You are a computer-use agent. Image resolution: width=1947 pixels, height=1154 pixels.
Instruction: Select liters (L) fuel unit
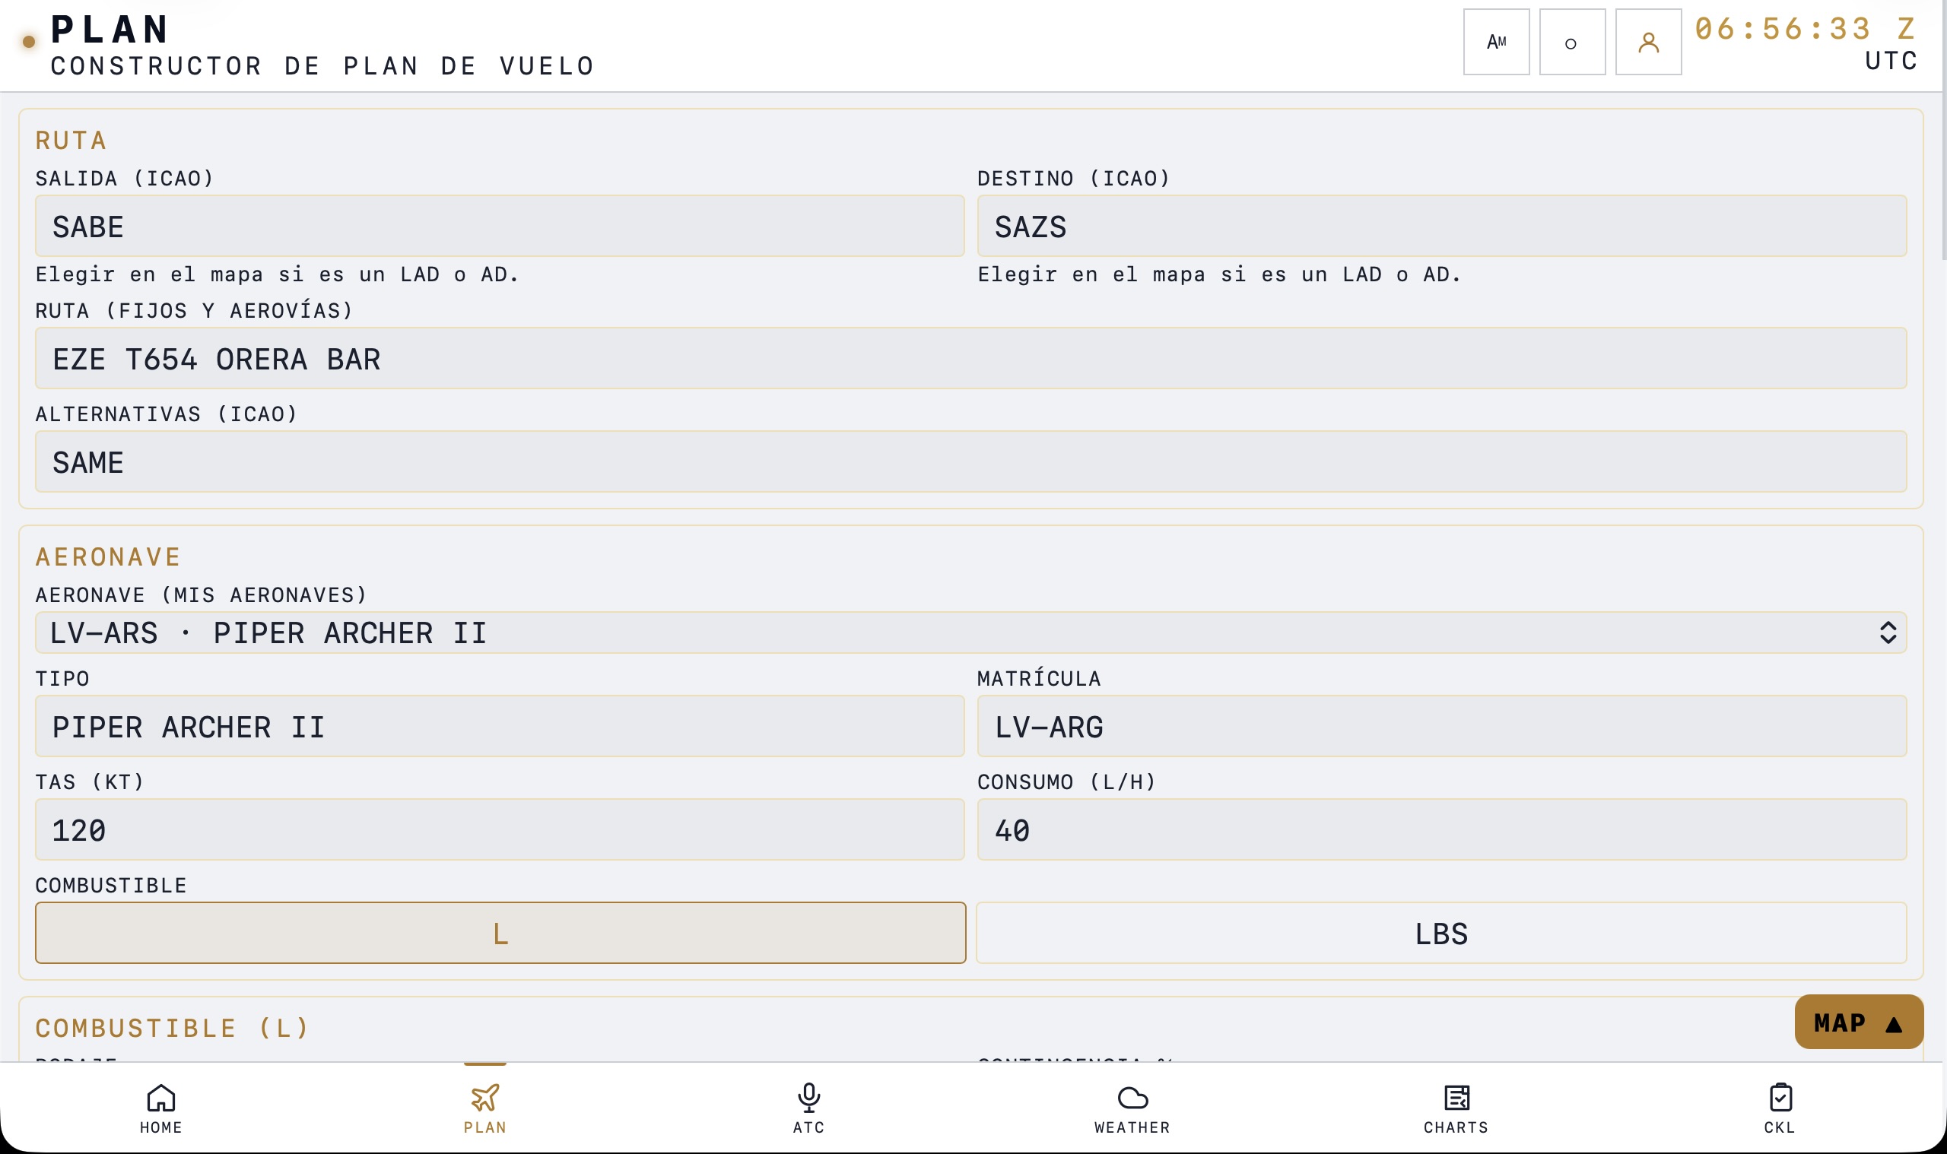click(x=500, y=932)
